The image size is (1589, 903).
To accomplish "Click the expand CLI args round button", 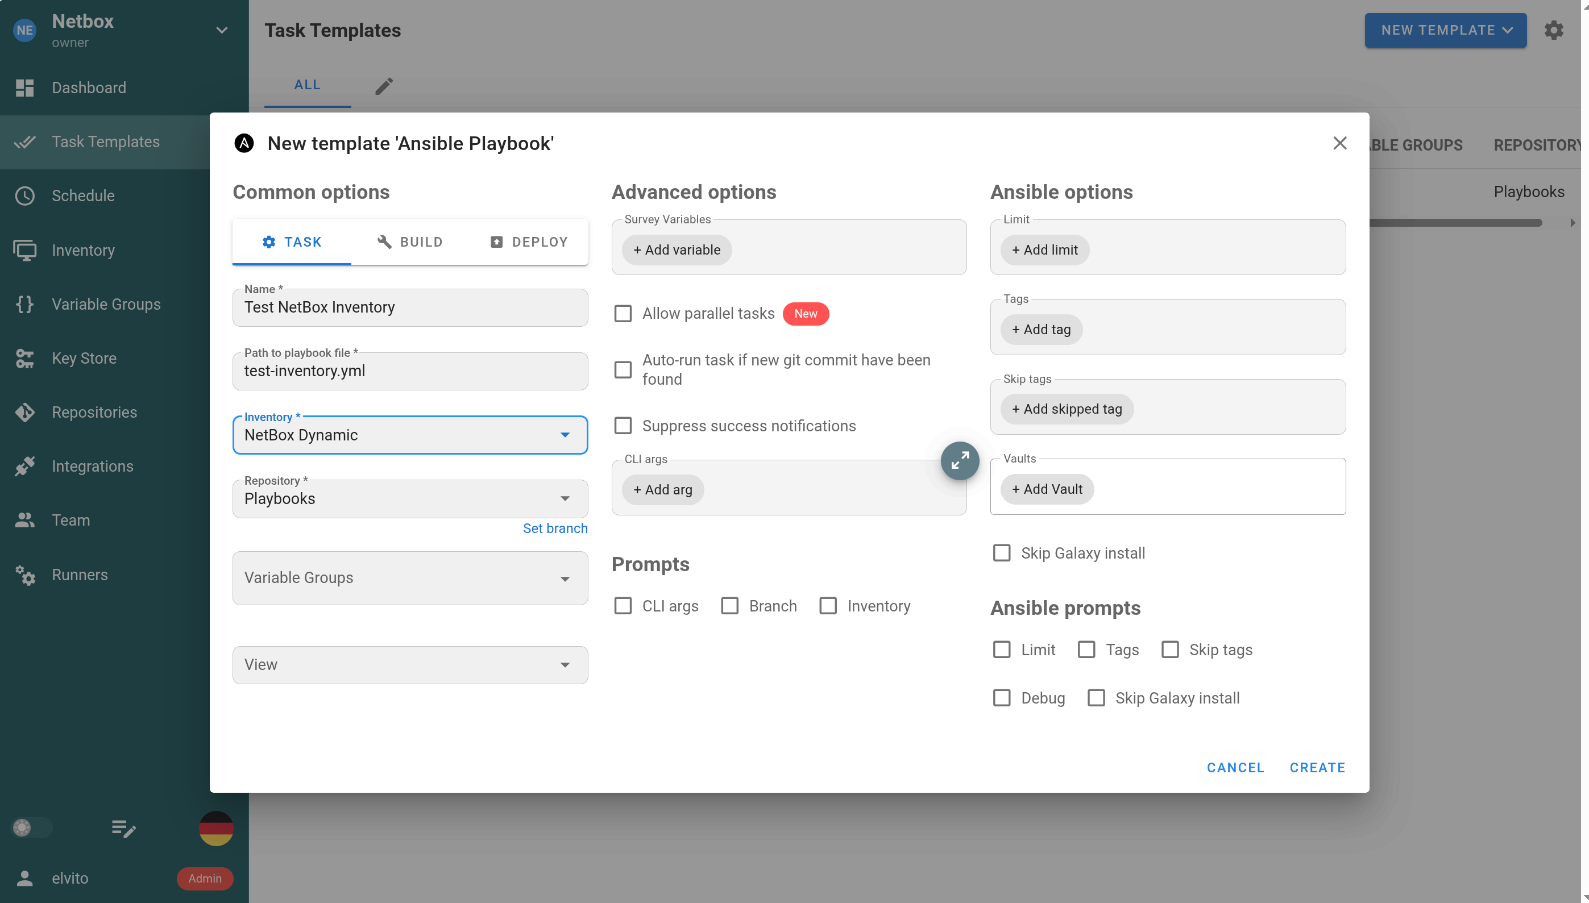I will (x=959, y=461).
